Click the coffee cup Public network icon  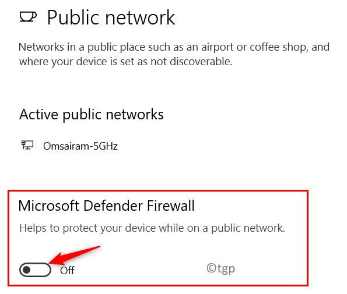coord(28,17)
